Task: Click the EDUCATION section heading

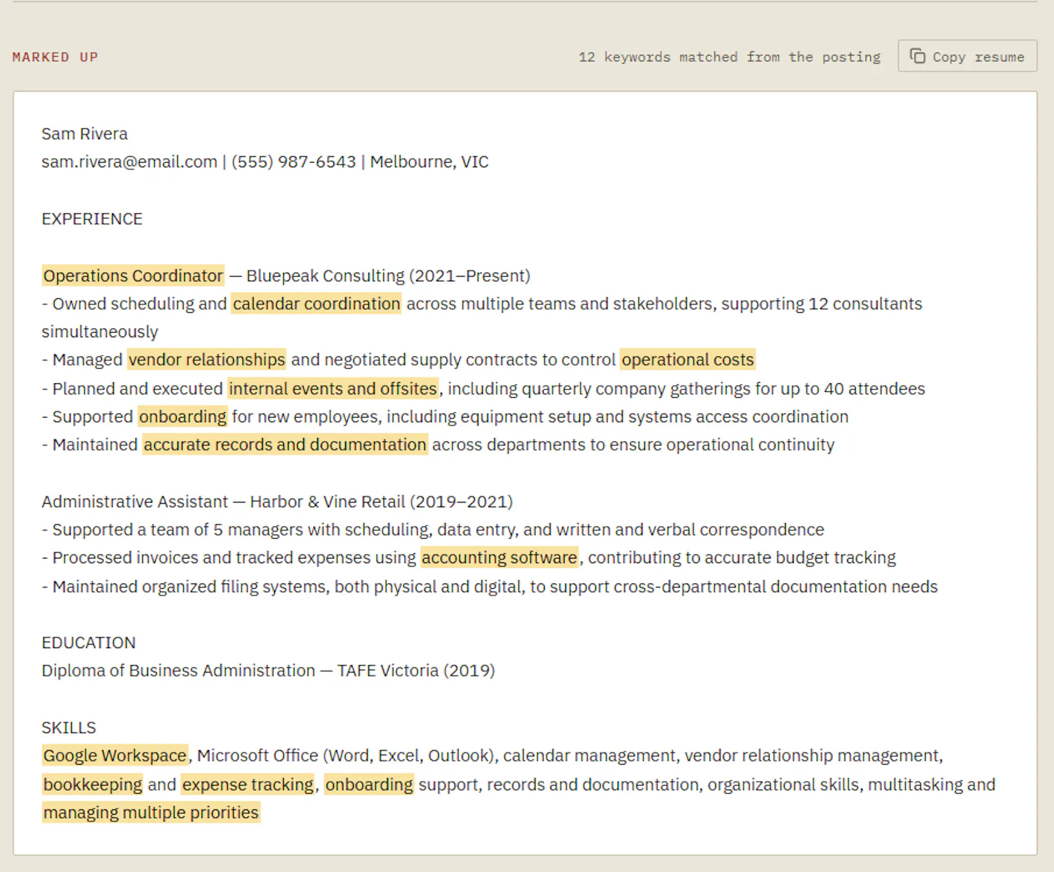Action: point(88,643)
